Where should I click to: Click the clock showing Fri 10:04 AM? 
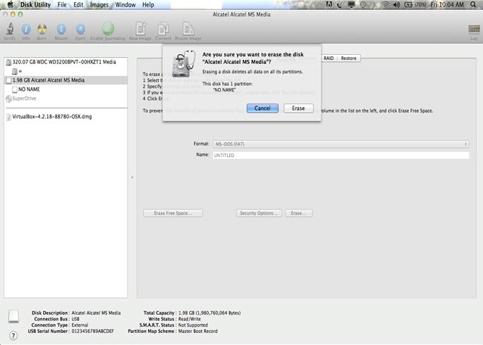coord(447,5)
